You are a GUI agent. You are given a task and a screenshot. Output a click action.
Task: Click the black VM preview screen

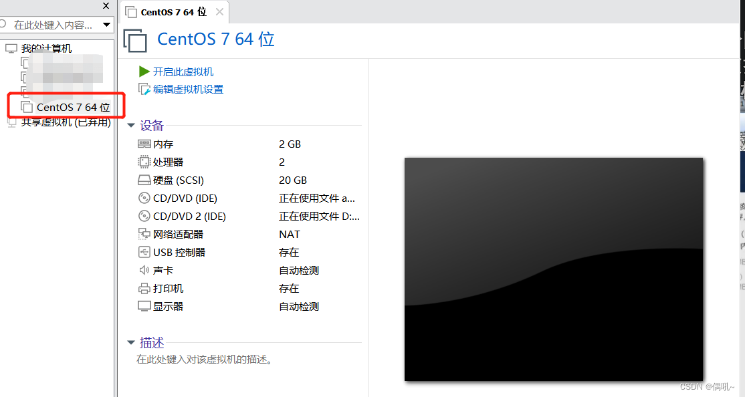(x=553, y=268)
